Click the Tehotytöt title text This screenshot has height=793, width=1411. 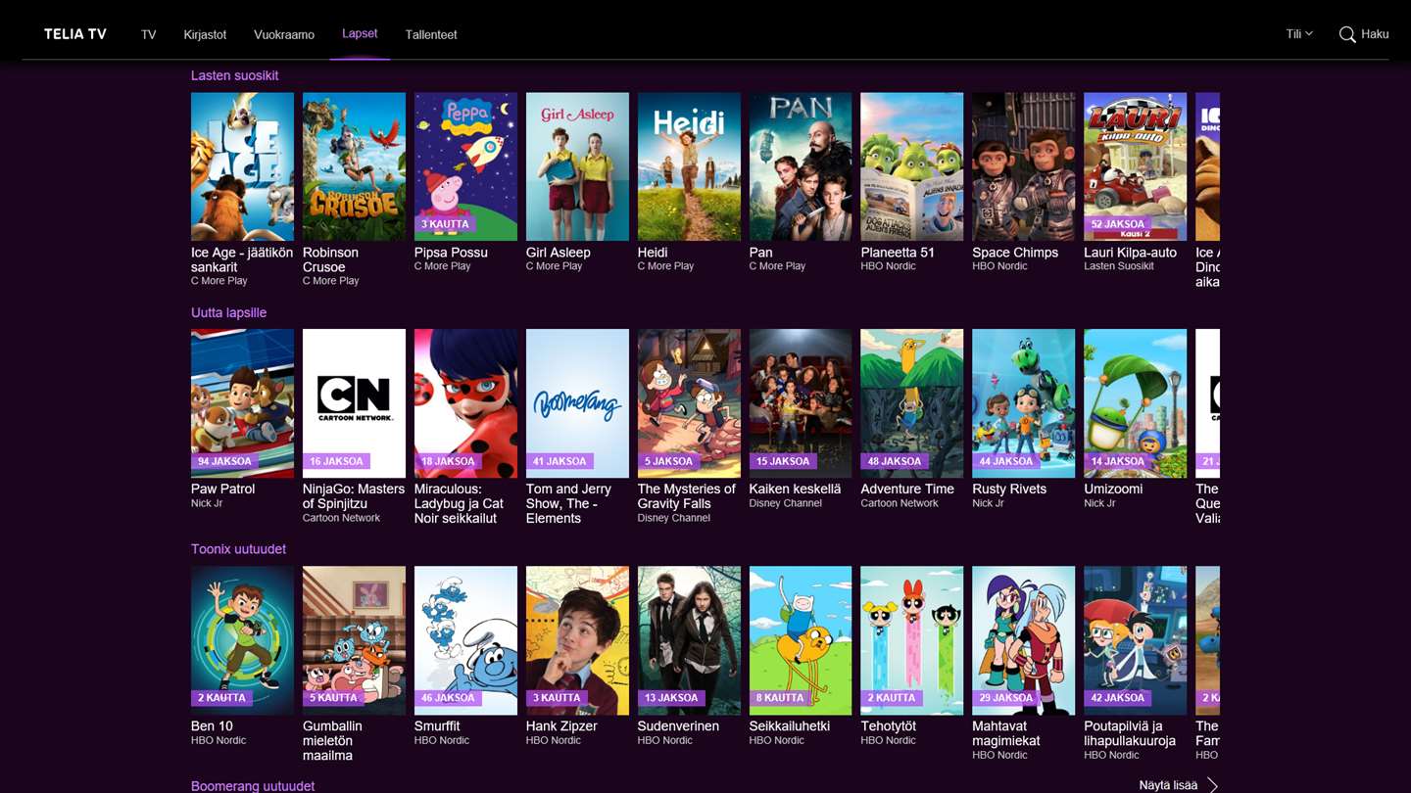pyautogui.click(x=889, y=726)
